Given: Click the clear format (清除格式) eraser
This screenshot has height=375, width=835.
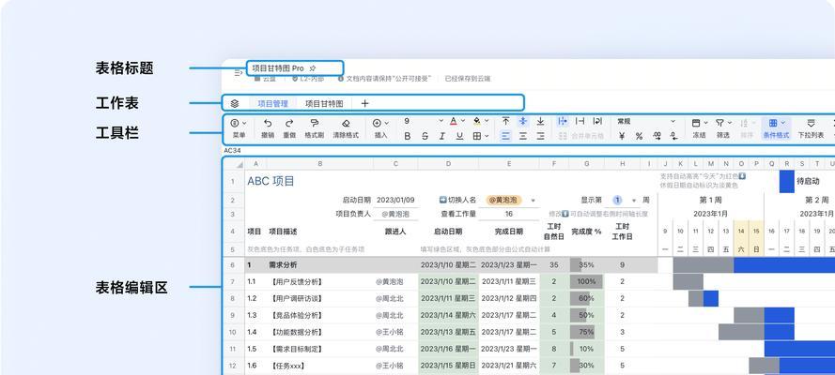Looking at the screenshot, I should [346, 123].
